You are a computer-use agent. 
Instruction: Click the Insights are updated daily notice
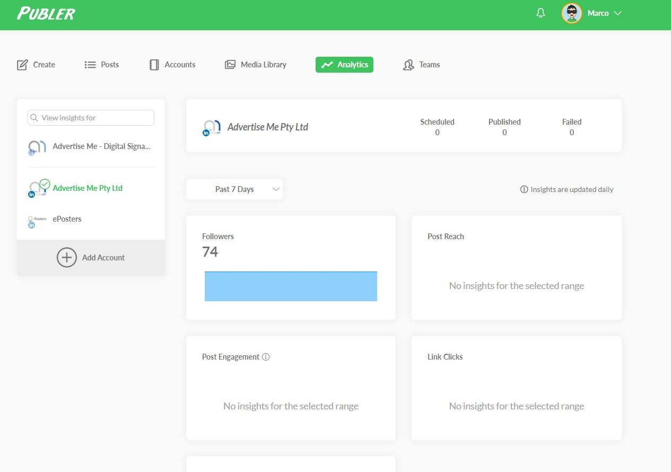pyautogui.click(x=567, y=189)
